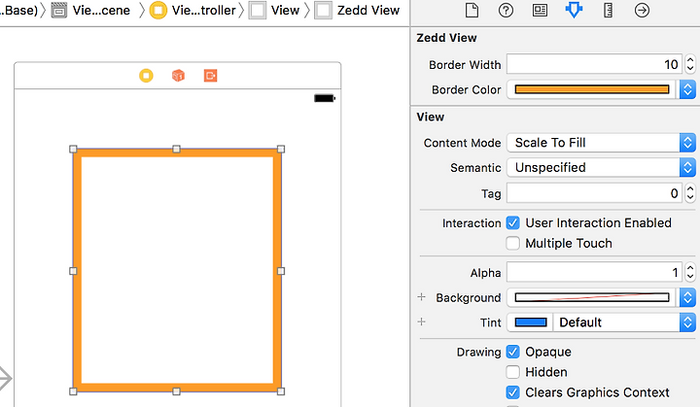Screen dimensions: 700x407
Task: Open the Tint Default dropdown
Action: (624, 322)
